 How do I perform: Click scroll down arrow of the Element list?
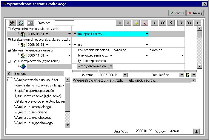68,125
